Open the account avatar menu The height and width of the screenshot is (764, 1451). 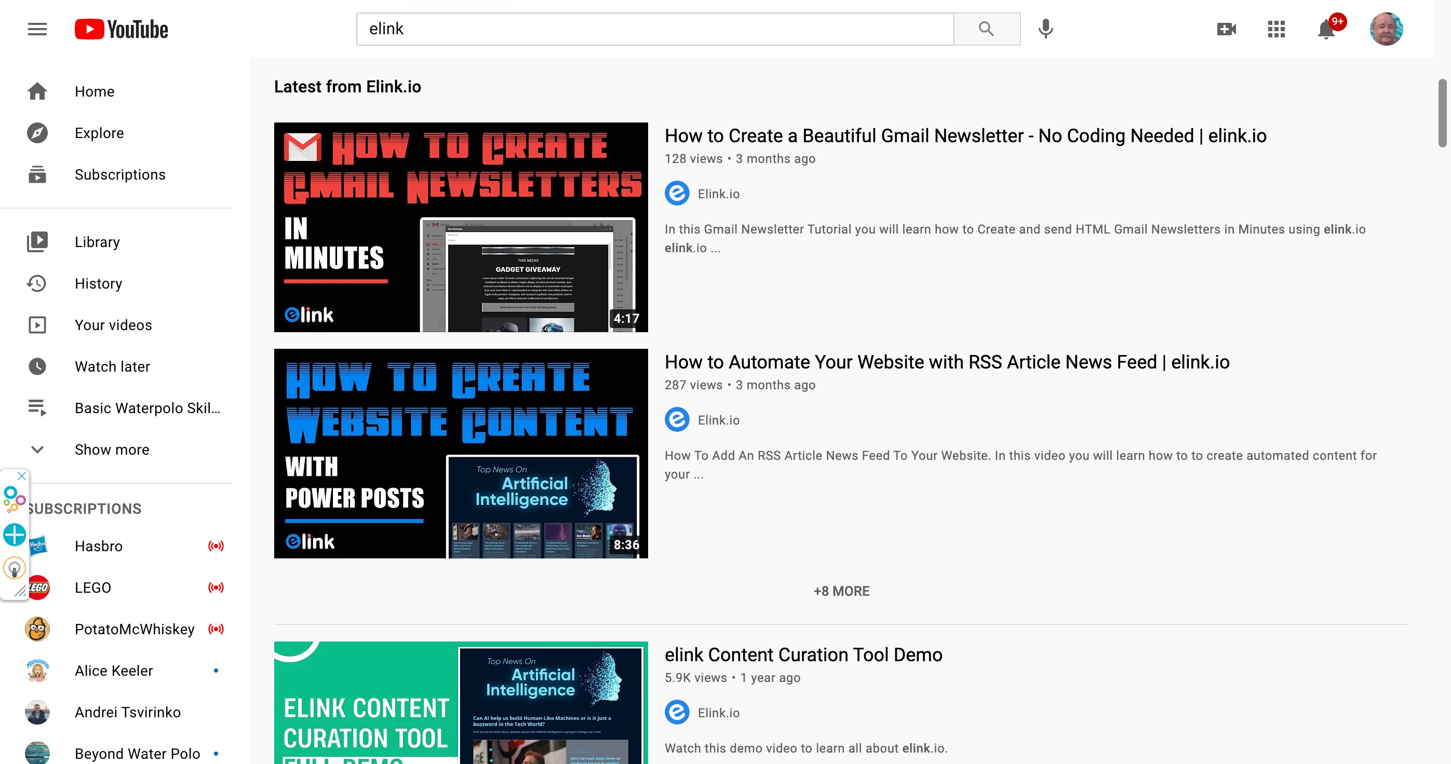click(1386, 29)
